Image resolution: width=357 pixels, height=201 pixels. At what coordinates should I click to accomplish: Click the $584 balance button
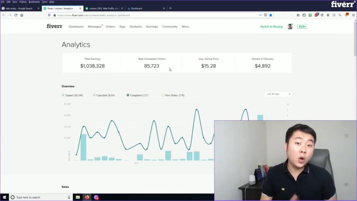[302, 27]
